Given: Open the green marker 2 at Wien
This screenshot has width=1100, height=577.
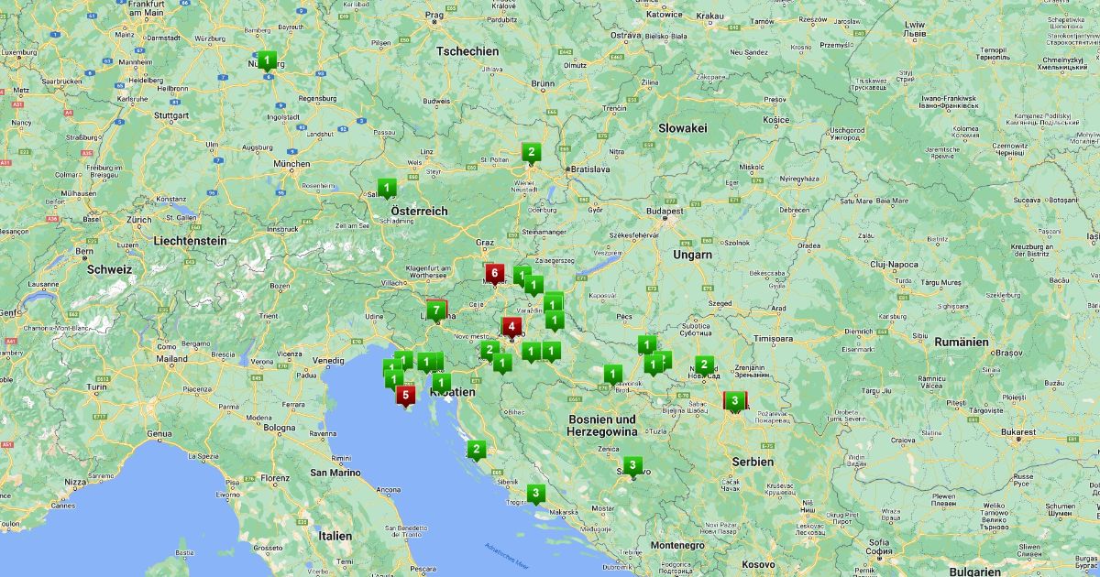Looking at the screenshot, I should tap(531, 152).
